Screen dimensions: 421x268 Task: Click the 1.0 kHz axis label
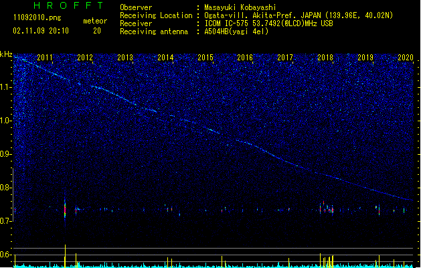click(6, 121)
